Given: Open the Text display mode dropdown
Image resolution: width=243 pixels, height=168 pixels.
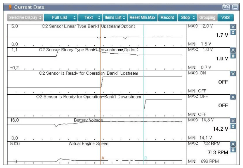Looking at the screenshot, I should pos(90,17).
